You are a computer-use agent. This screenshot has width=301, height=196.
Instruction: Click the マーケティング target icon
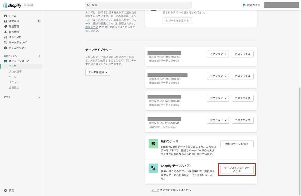[x=6, y=42]
